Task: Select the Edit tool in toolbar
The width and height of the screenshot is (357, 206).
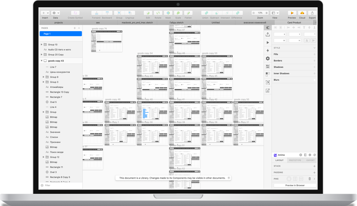Action: (148, 13)
